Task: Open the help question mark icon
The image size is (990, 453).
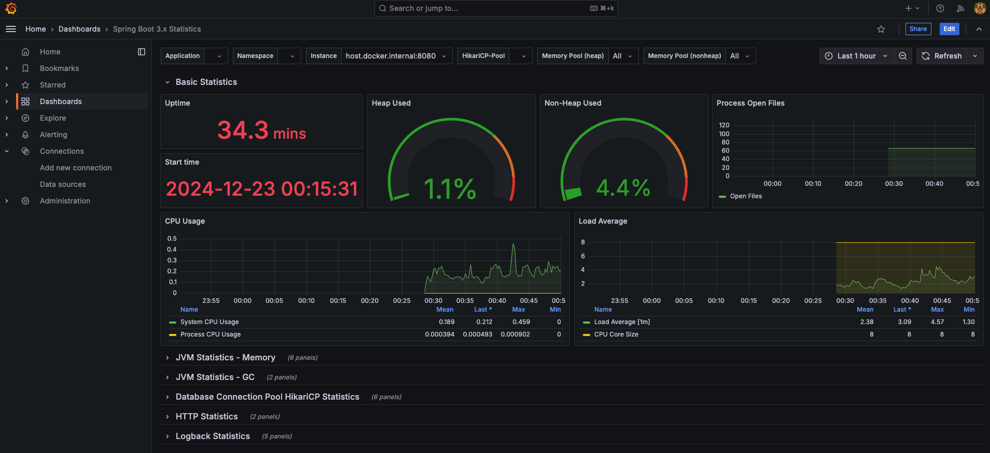Action: (x=940, y=8)
